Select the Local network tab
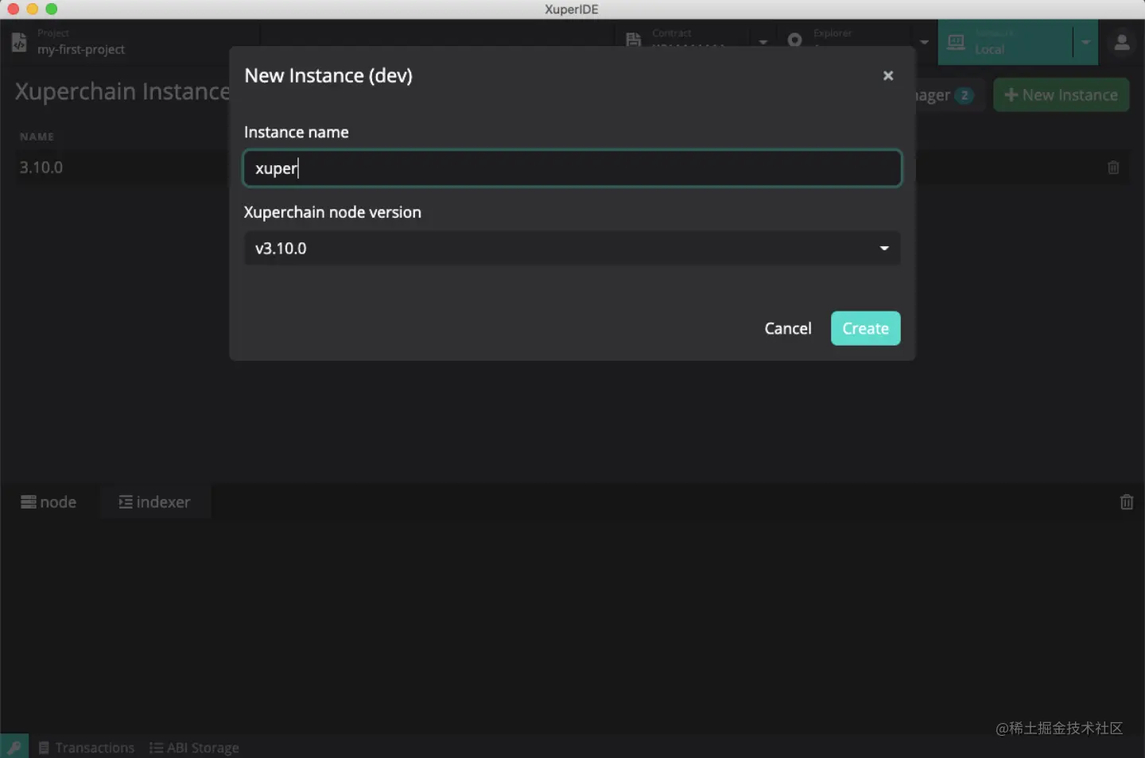 (1006, 42)
